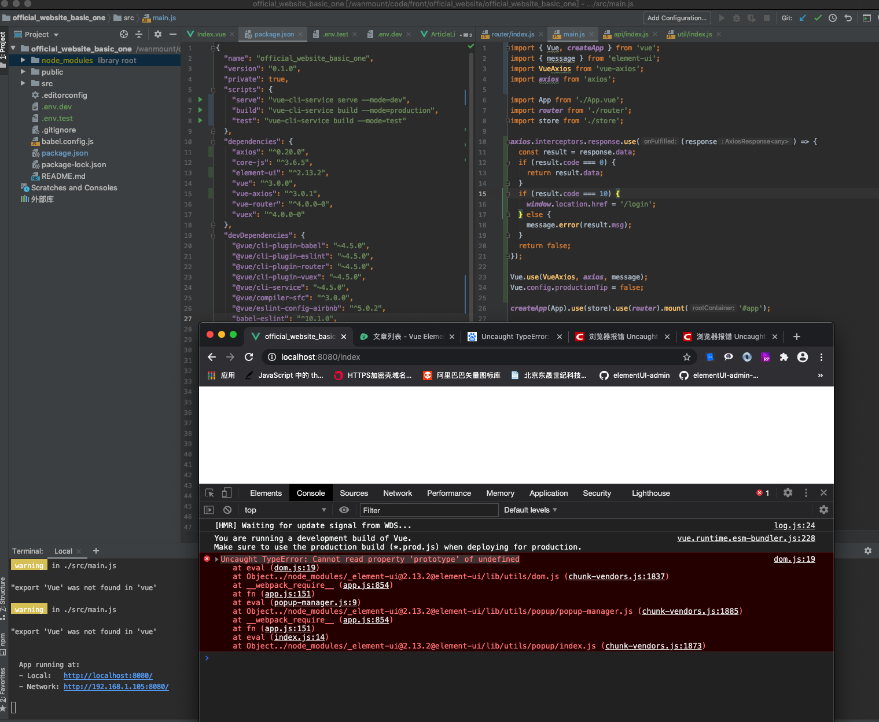The width and height of the screenshot is (879, 722).
Task: Close the package.json editor tab
Action: coord(300,34)
